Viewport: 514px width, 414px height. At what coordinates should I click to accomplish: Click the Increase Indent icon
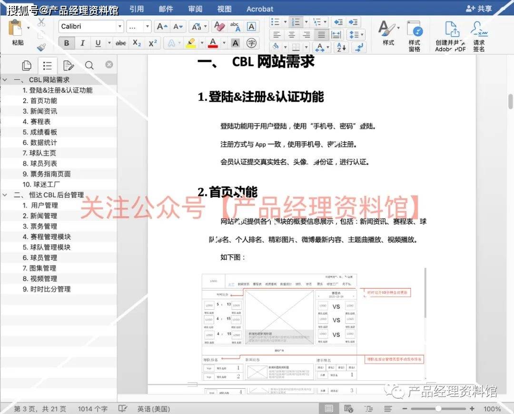click(353, 22)
